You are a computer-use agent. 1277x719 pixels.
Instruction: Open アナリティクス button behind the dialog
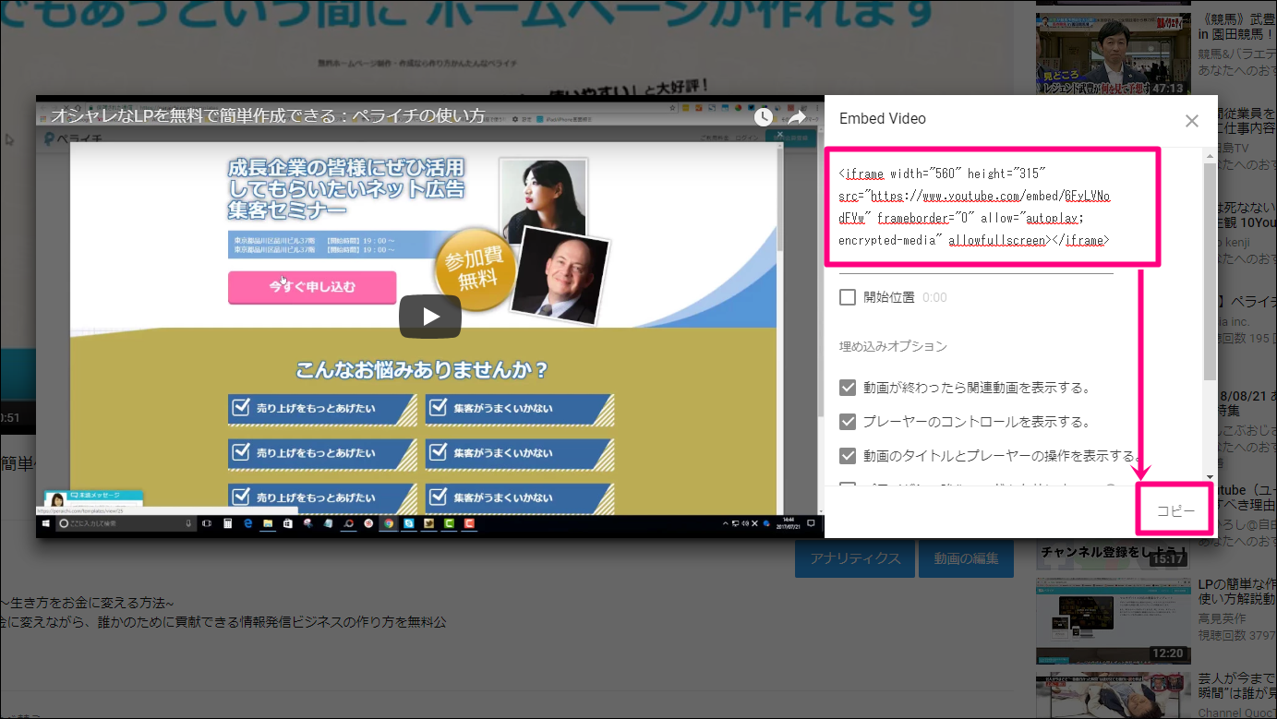(855, 558)
